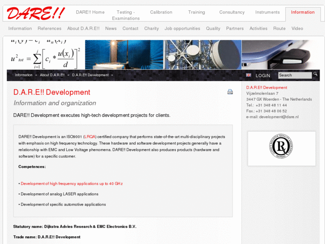Click the USB device banner image
This screenshot has width=325, height=244.
pos(281,55)
